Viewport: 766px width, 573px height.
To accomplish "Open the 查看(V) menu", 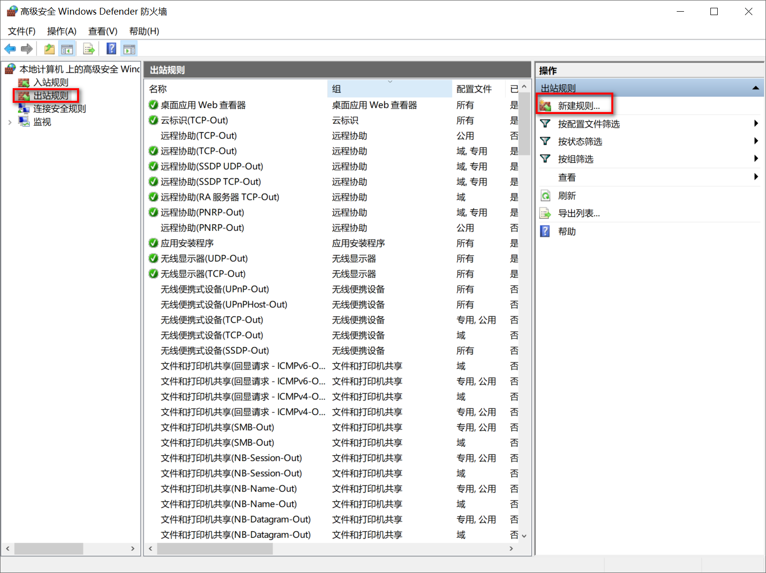I will (102, 31).
